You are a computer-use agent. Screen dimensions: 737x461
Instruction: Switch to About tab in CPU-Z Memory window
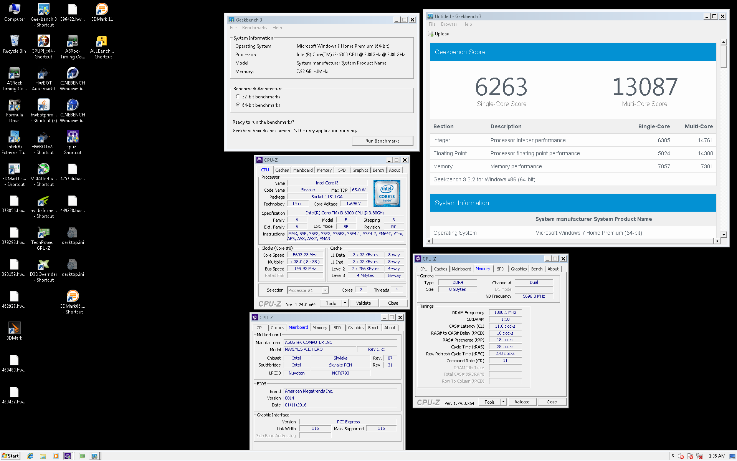tap(553, 269)
